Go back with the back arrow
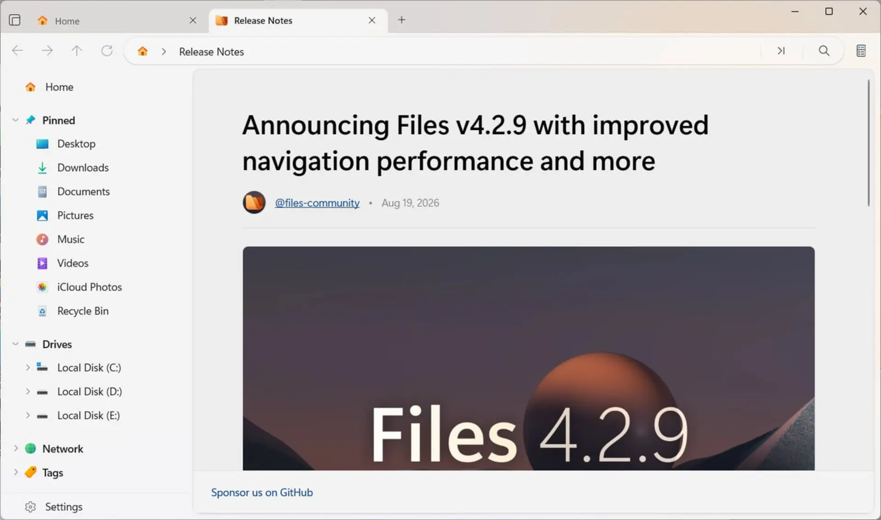This screenshot has height=520, width=881. click(x=17, y=50)
